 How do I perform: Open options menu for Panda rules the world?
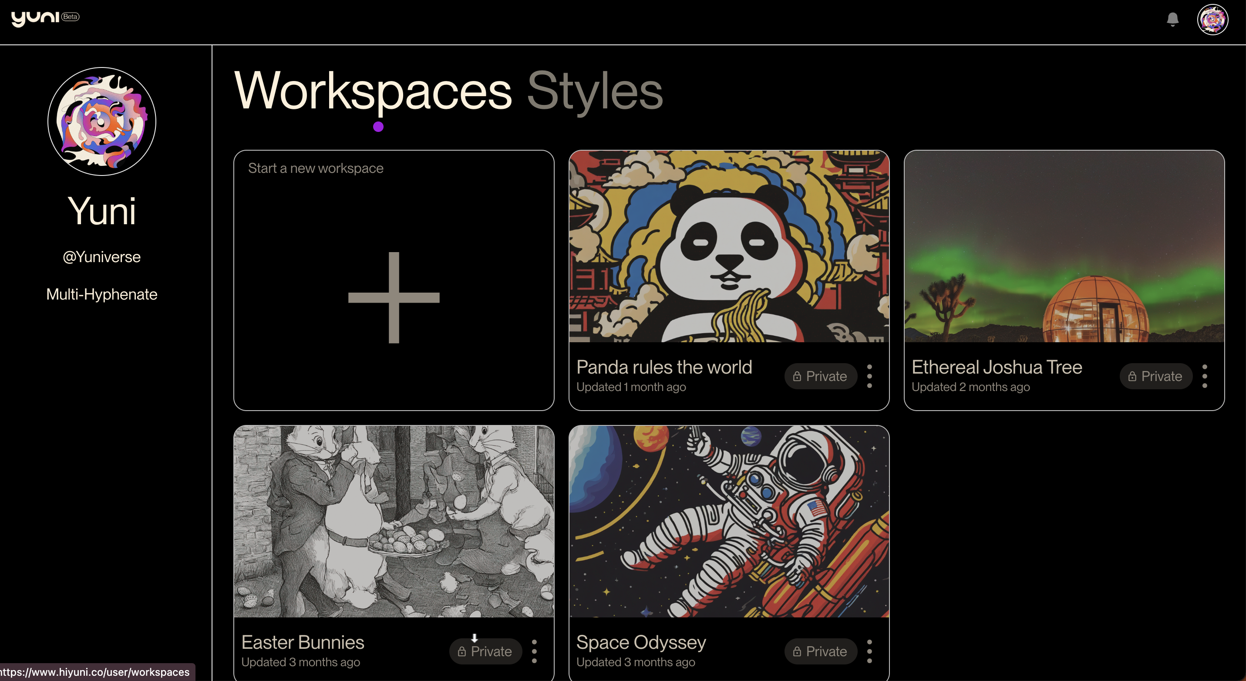(x=869, y=376)
